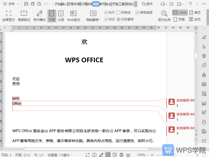Switch to Outline view (大纲)

[61, 16]
